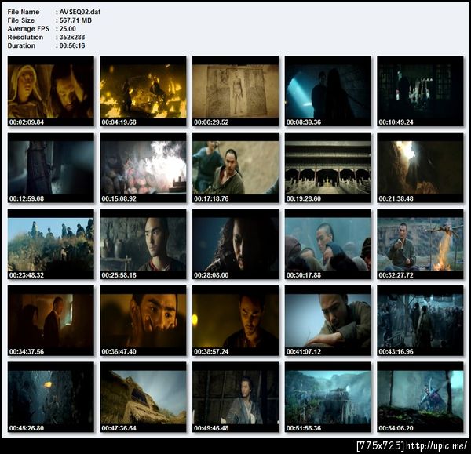This screenshot has height=454, width=471.
Task: Click the duration value 00:56:16
Action: tap(72, 45)
